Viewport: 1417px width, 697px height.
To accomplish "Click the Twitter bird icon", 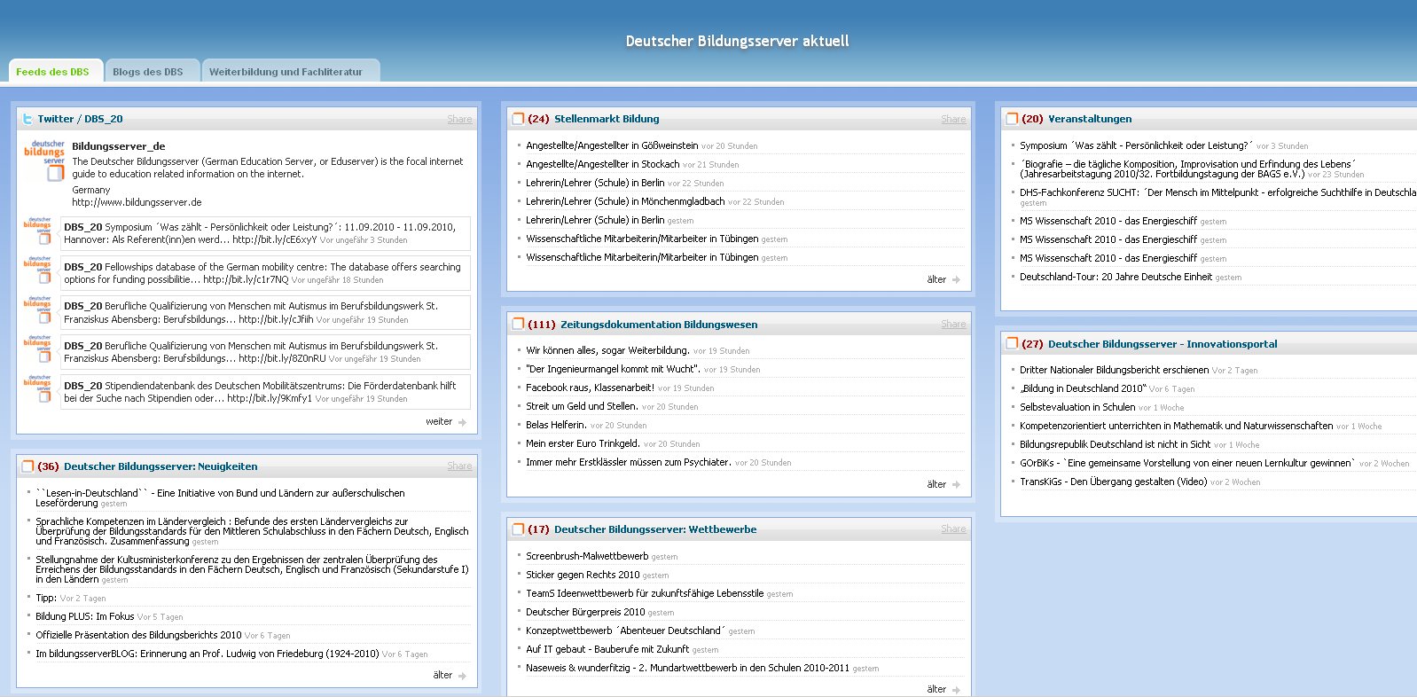I will click(x=27, y=119).
